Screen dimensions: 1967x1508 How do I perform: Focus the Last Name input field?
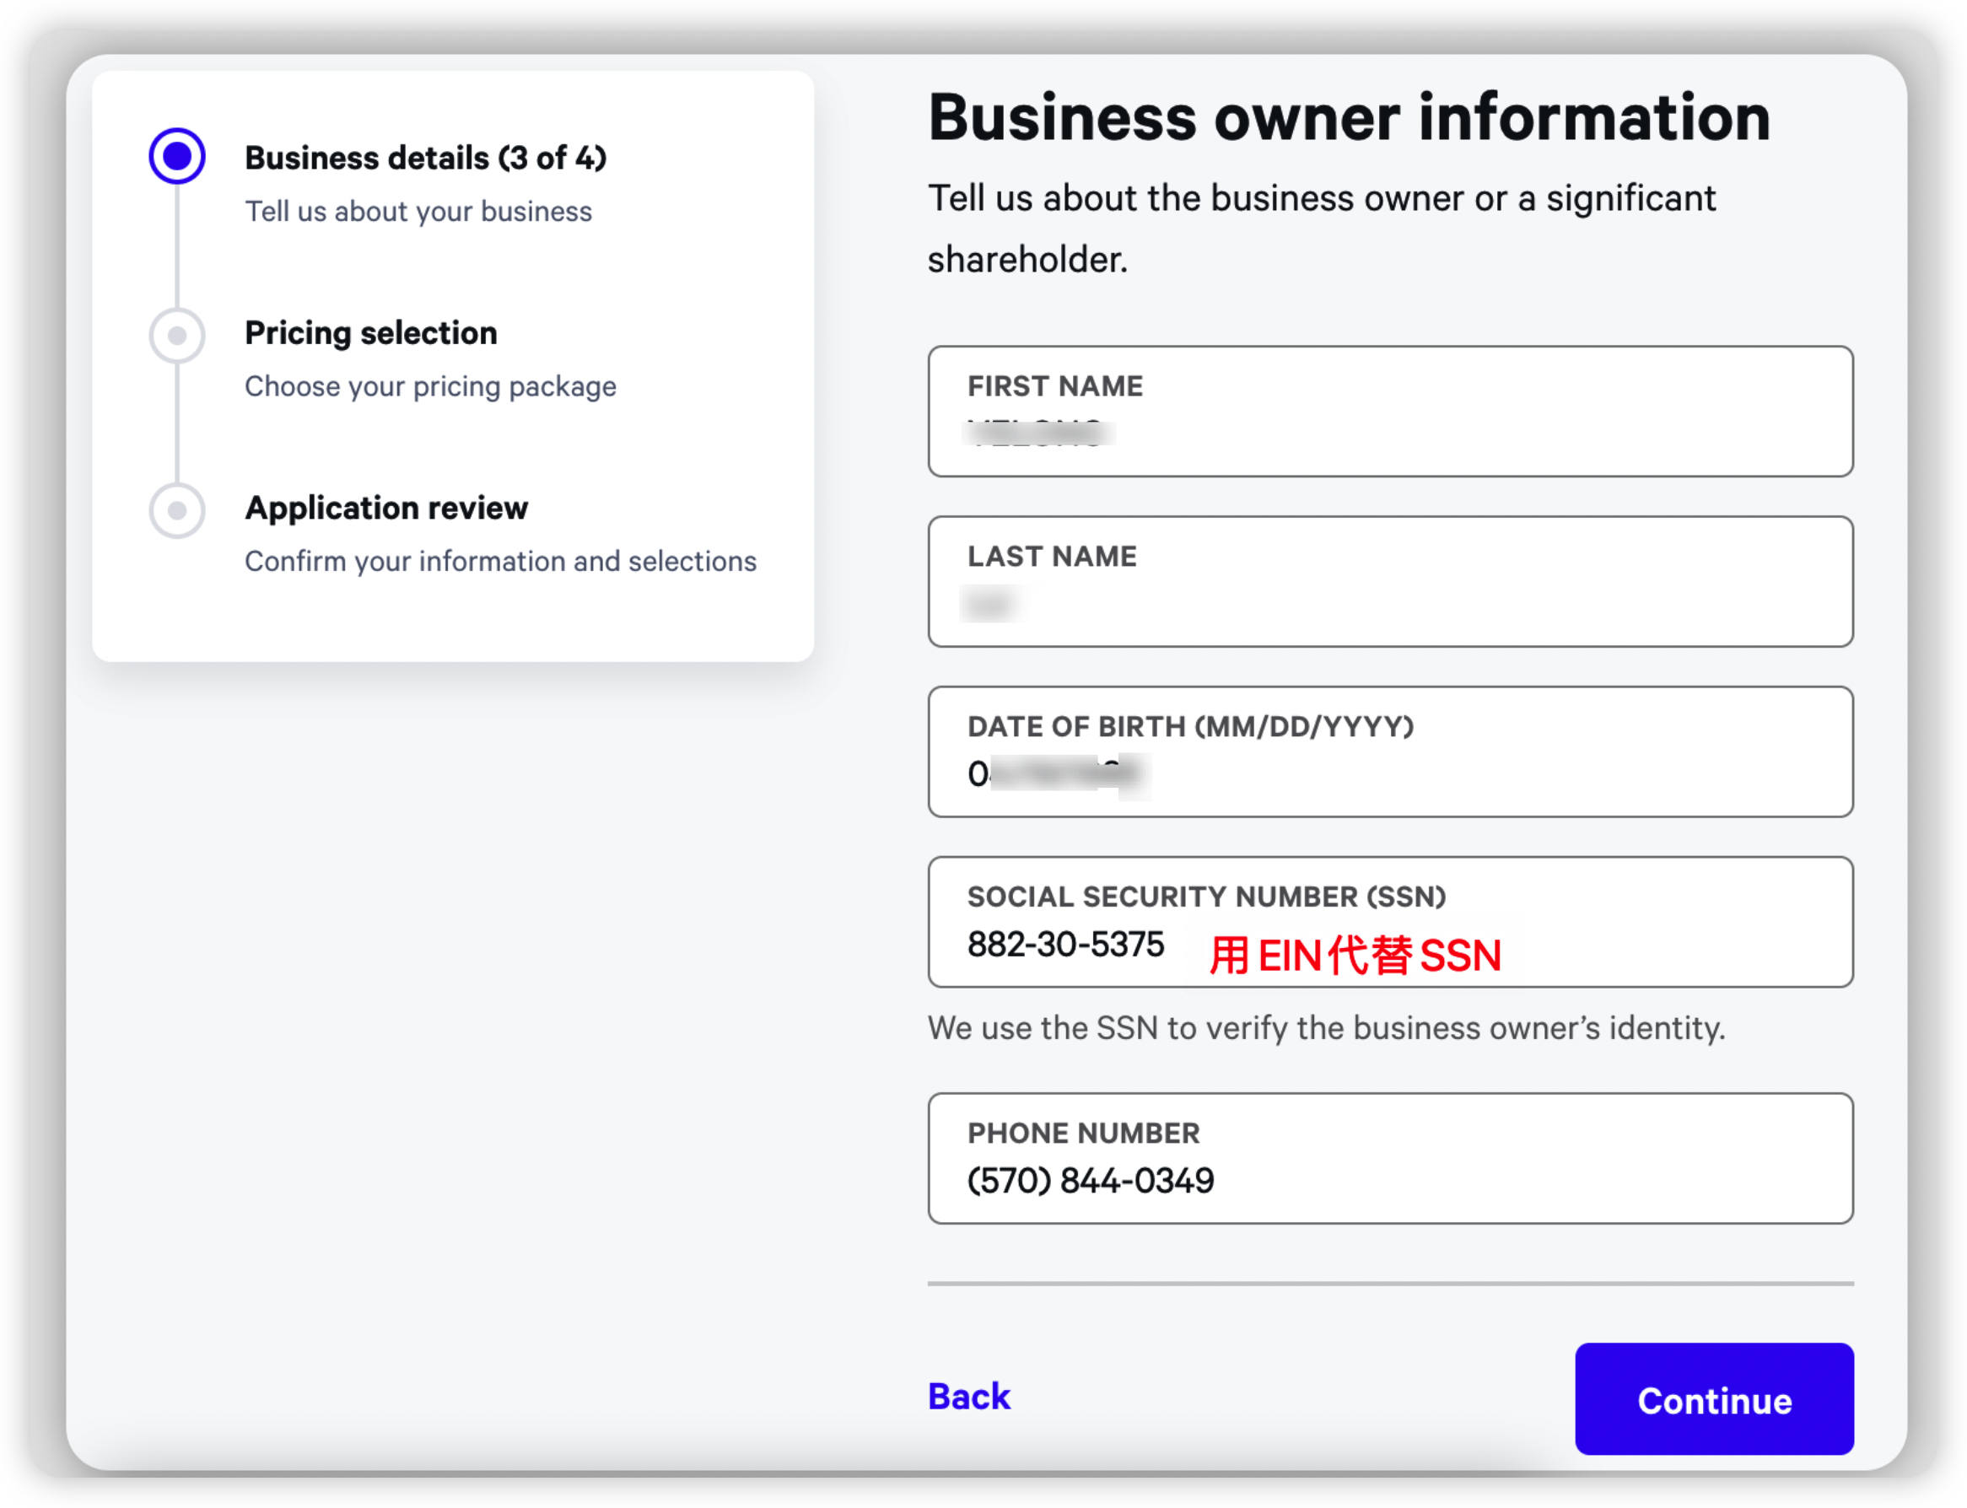pyautogui.click(x=1390, y=582)
